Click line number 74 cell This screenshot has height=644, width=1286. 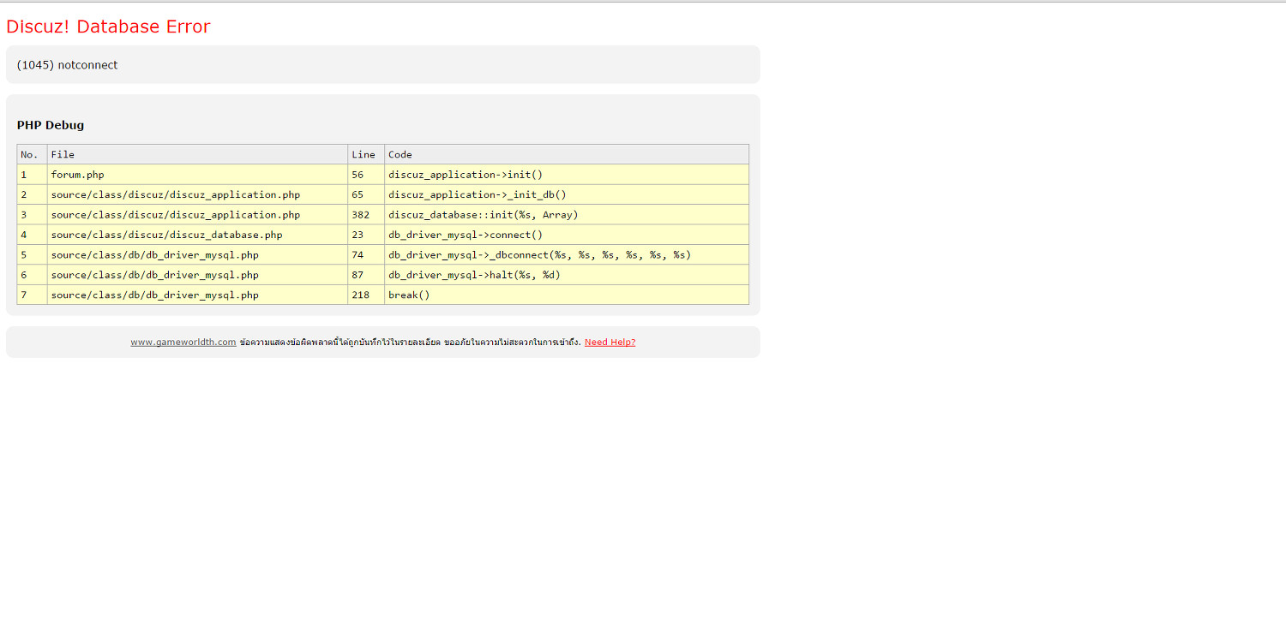(x=366, y=255)
